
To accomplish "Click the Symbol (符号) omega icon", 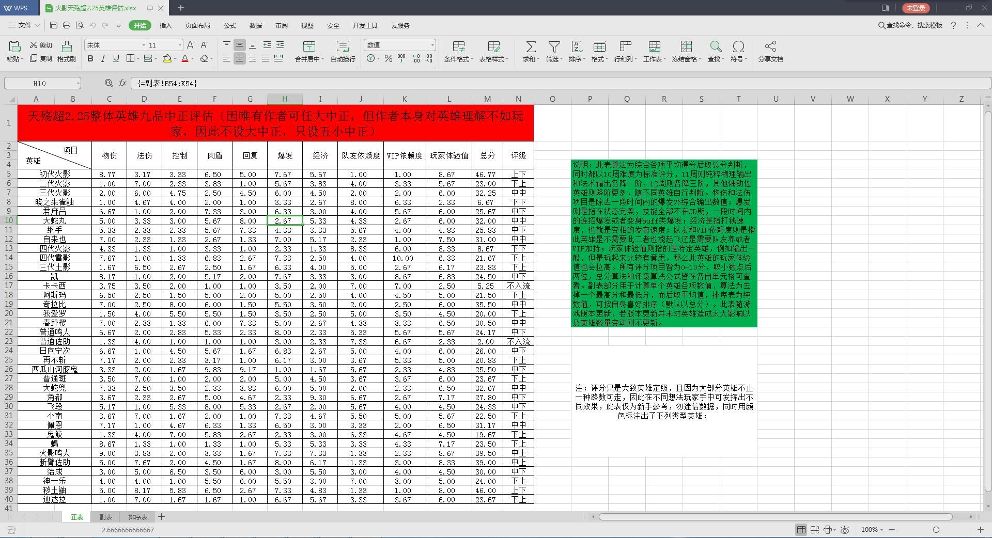I will (x=738, y=47).
